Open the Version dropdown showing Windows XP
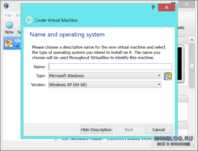The image size is (198, 151). tap(105, 85)
